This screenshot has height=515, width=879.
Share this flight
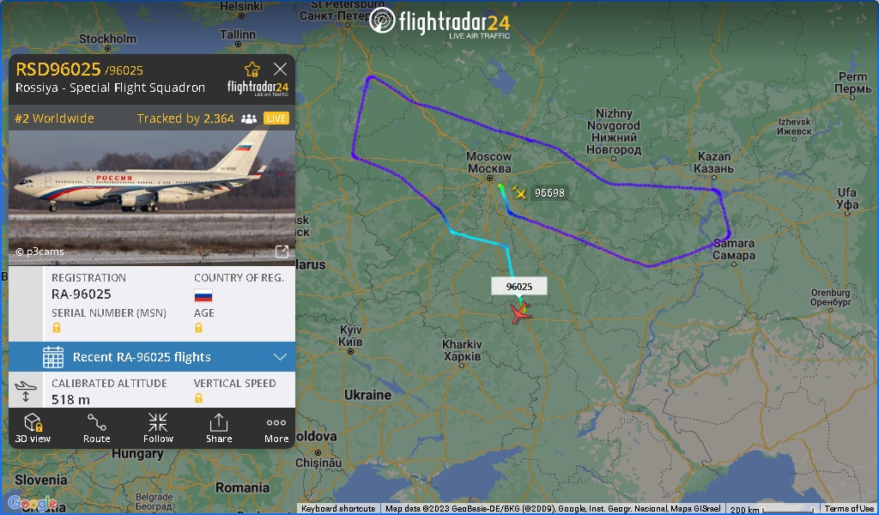[219, 428]
